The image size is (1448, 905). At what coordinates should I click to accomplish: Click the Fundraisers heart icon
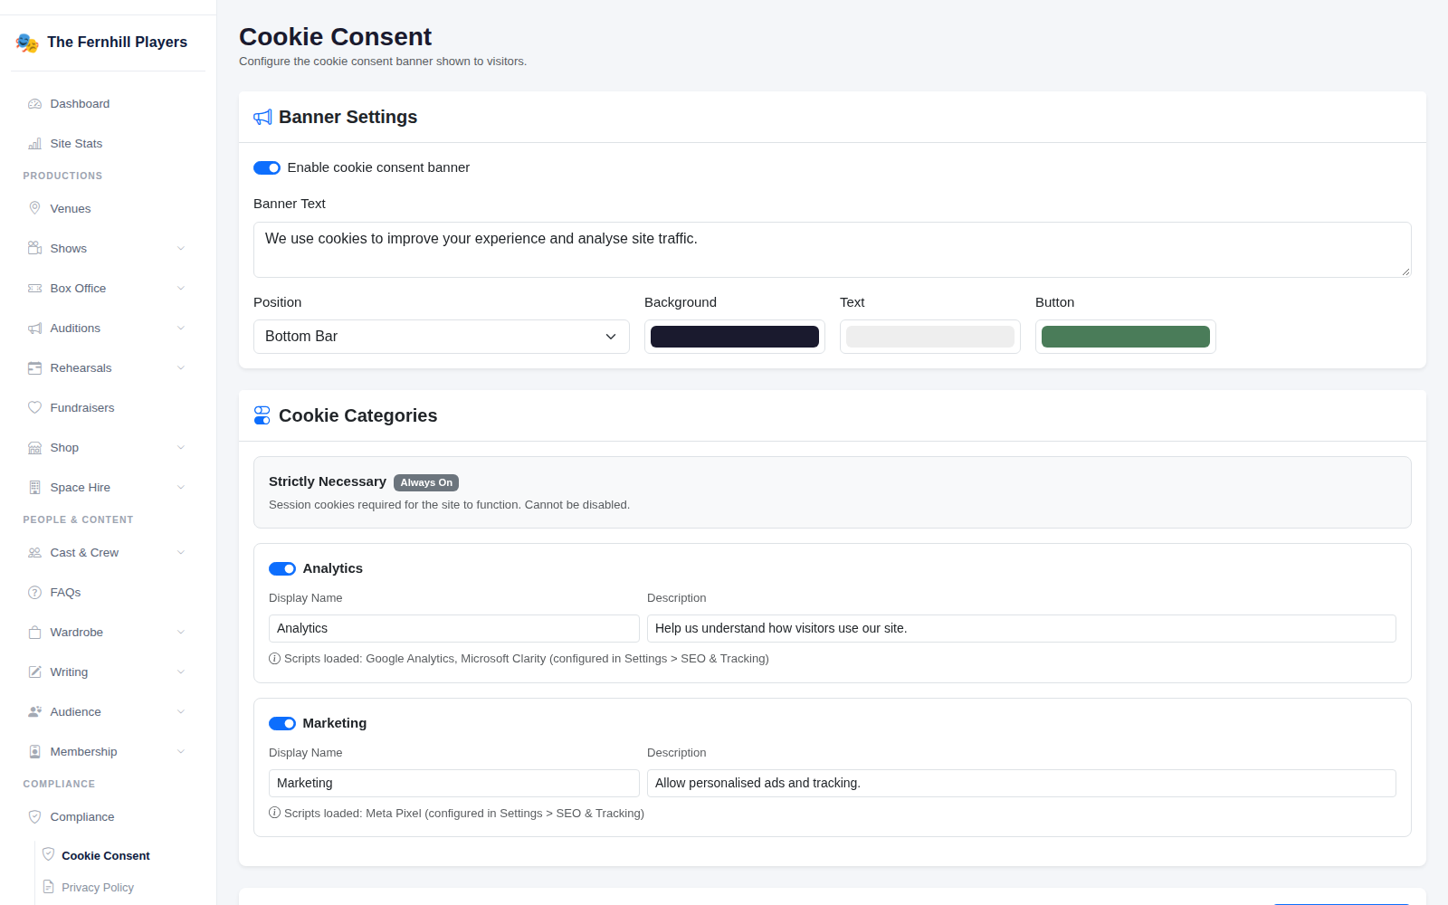coord(34,408)
